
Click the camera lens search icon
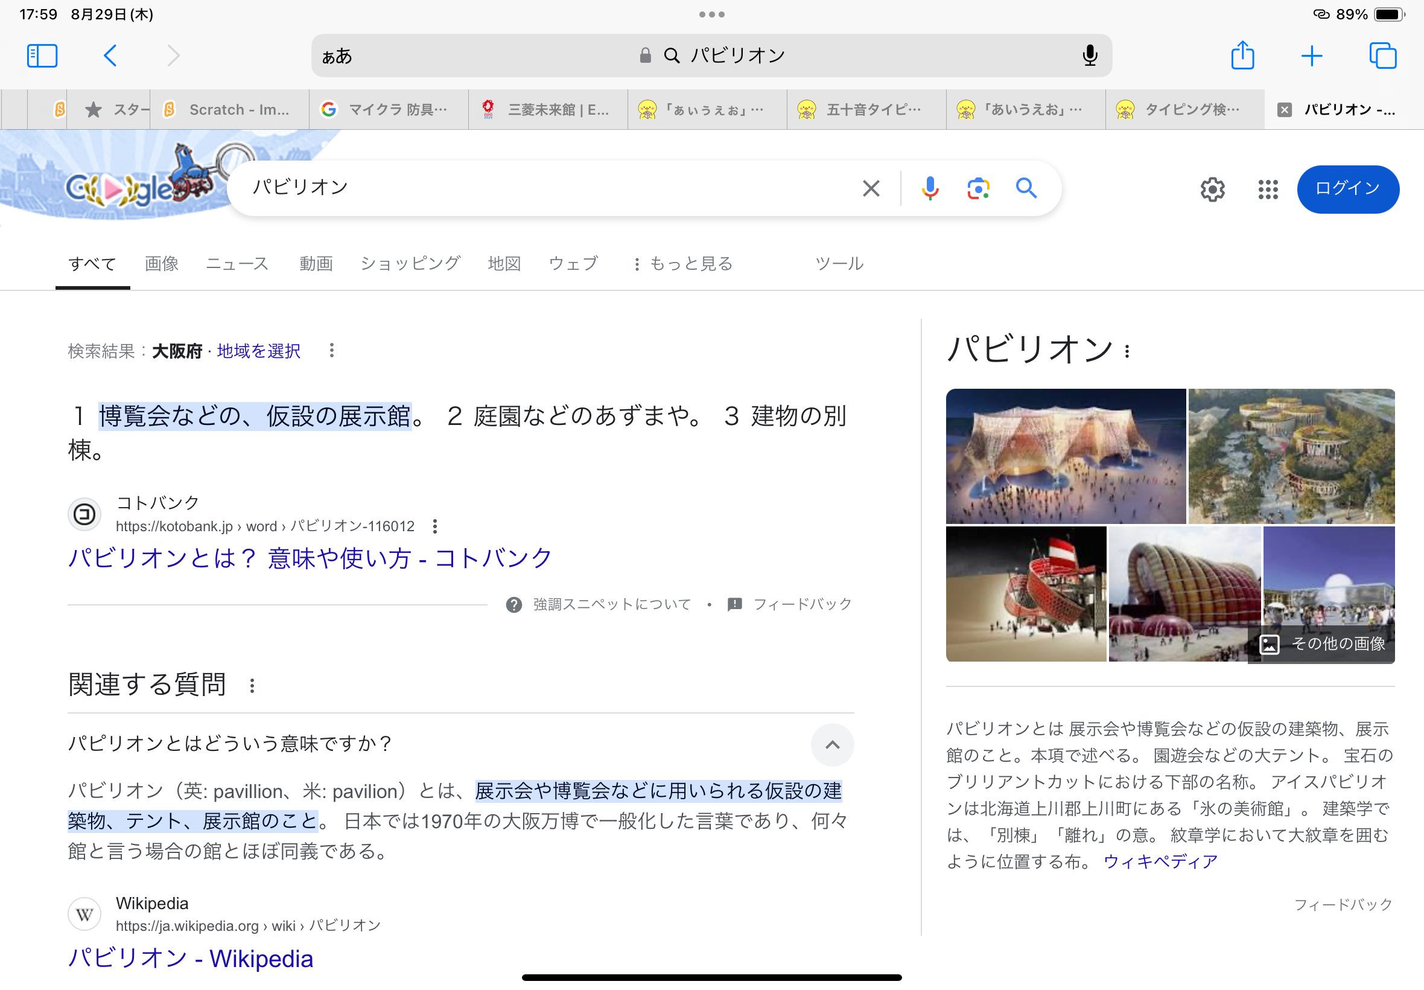(x=978, y=190)
